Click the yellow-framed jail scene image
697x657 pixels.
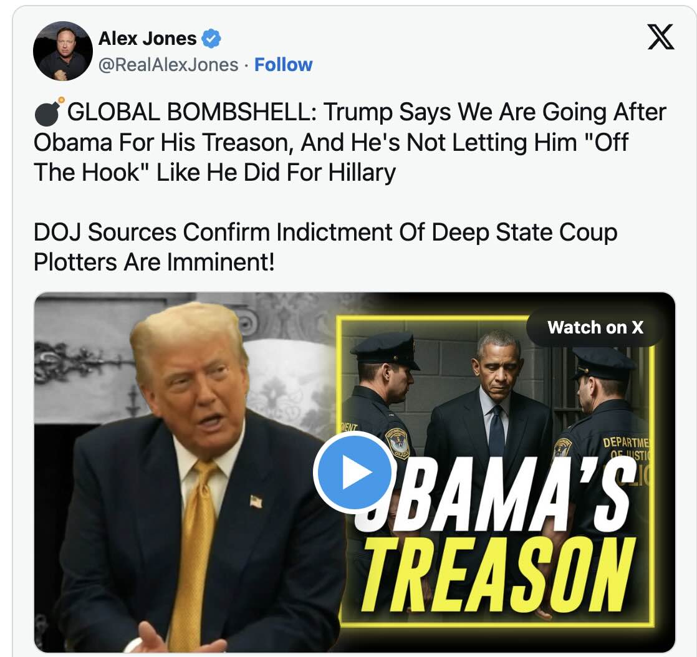click(496, 471)
